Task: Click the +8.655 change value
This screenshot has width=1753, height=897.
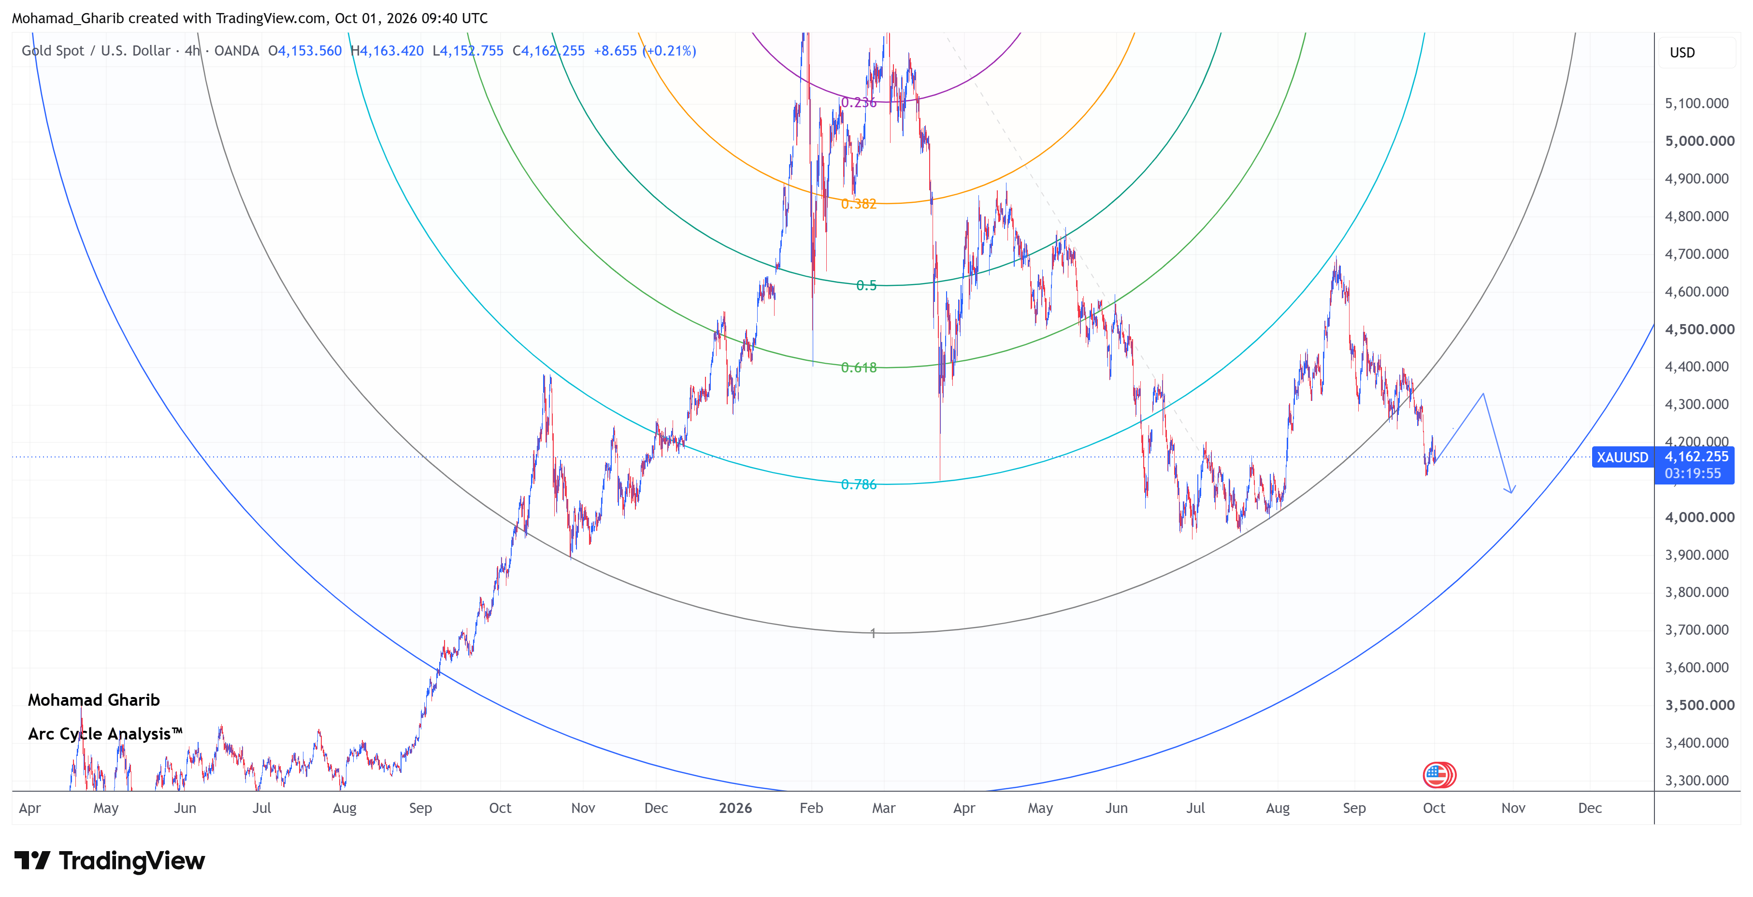Action: coord(615,51)
